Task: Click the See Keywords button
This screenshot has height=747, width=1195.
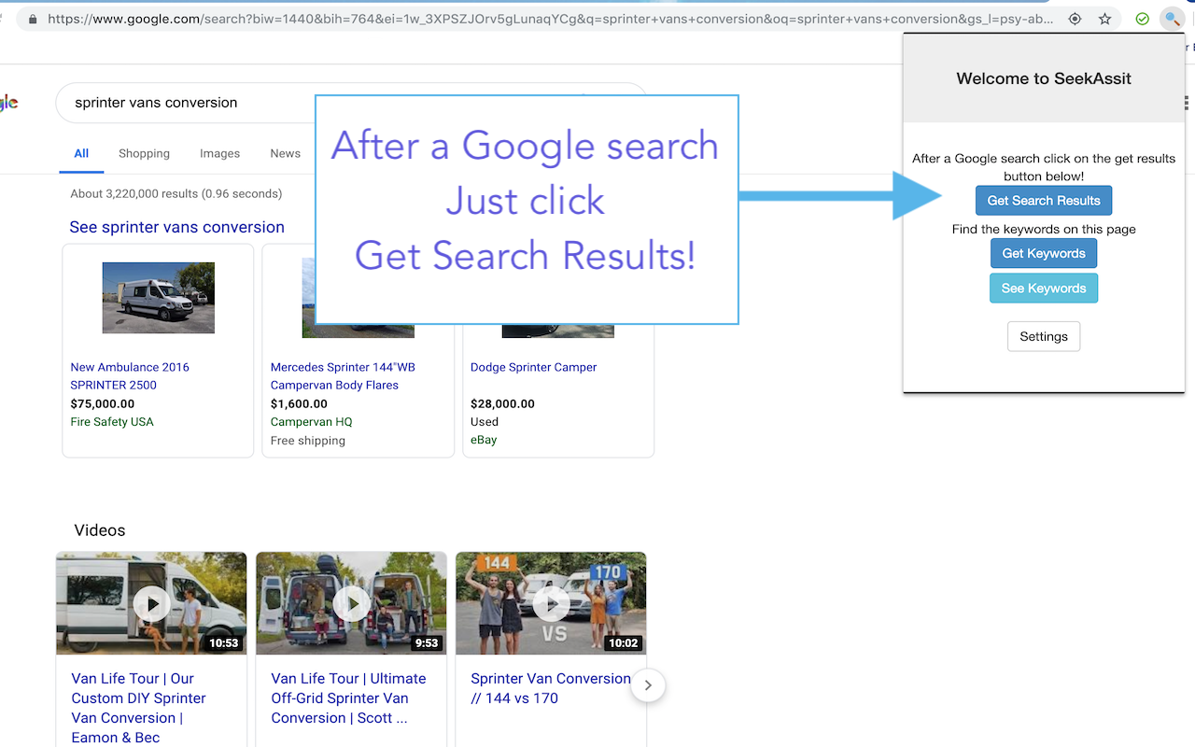Action: (x=1044, y=289)
